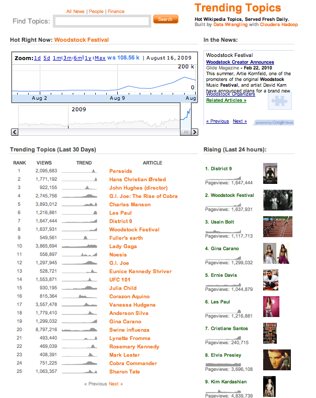The height and width of the screenshot is (398, 316).
Task: Set chart zoom to 1y
Action: click(88, 58)
